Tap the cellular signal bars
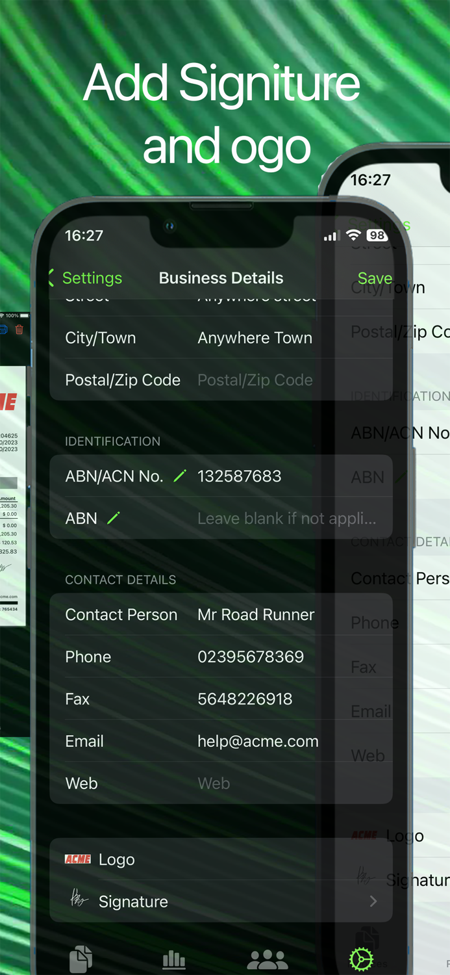450x975 pixels. tap(331, 236)
